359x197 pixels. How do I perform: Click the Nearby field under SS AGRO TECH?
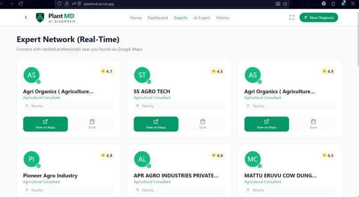(179, 106)
